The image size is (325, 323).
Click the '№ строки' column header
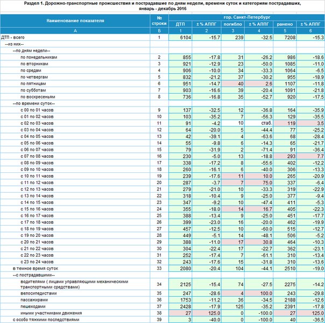point(159,21)
